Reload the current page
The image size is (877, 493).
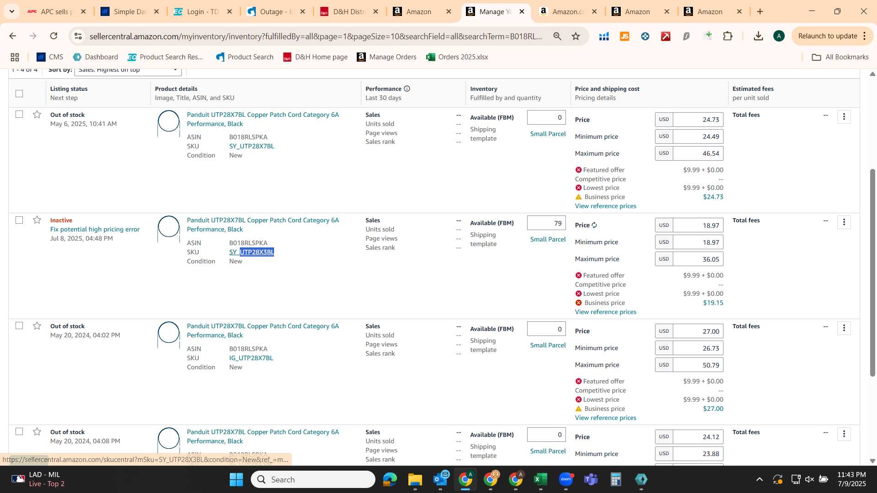tap(53, 36)
